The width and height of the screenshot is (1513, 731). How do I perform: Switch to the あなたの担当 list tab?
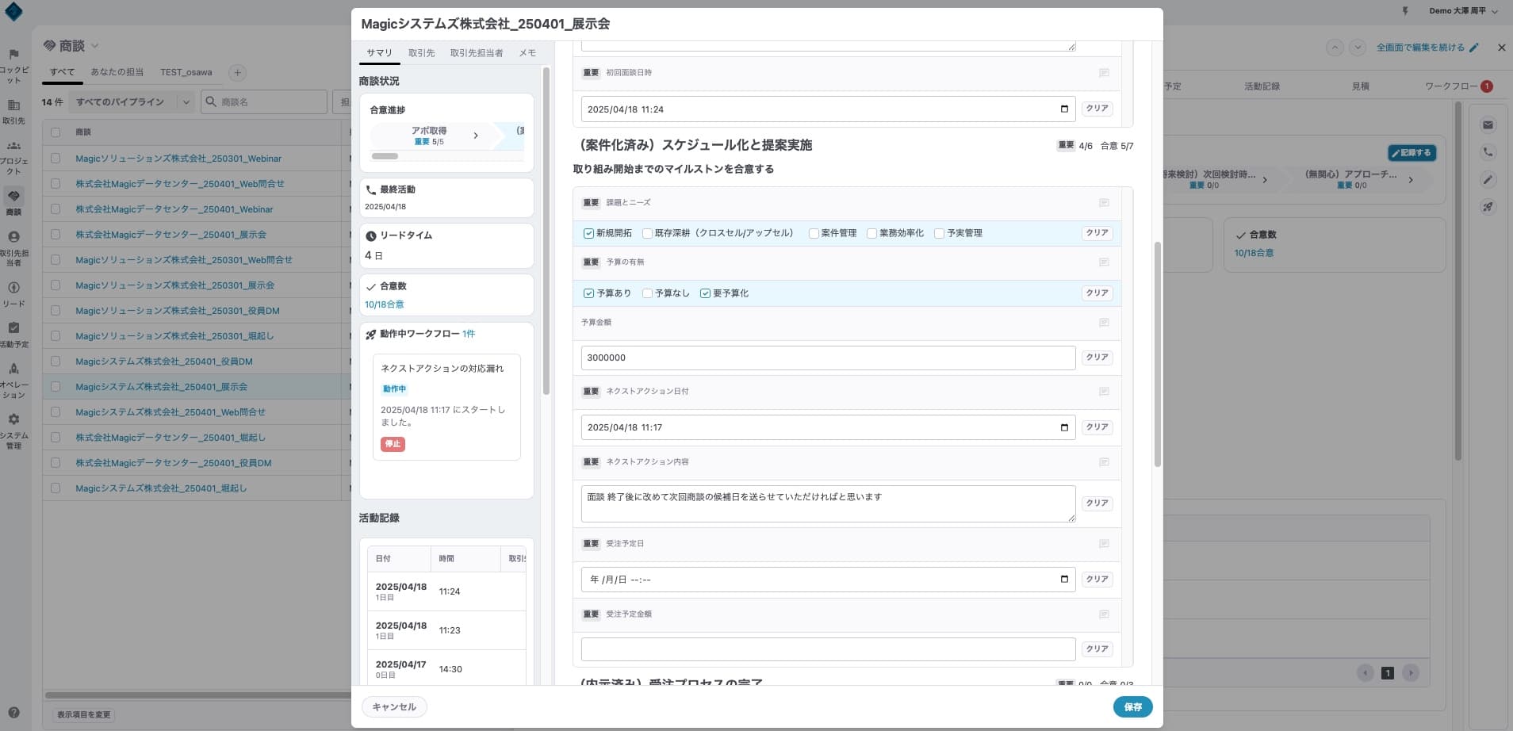[x=117, y=72]
